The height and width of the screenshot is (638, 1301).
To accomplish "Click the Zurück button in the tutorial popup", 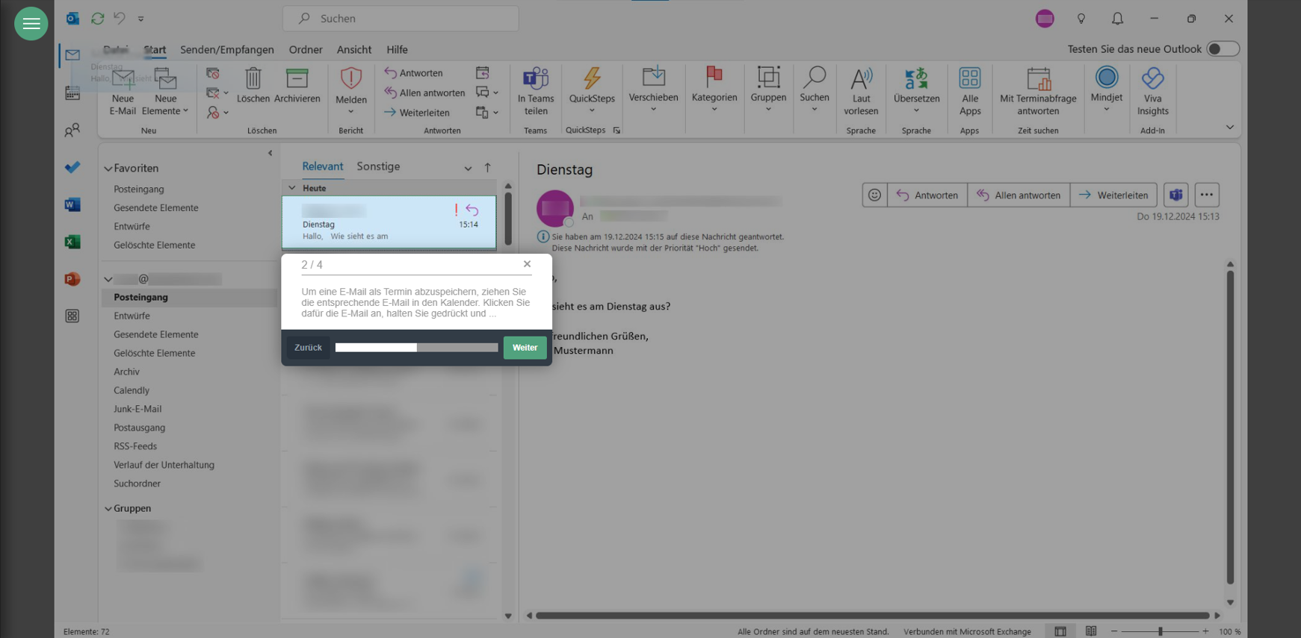I will coord(308,348).
